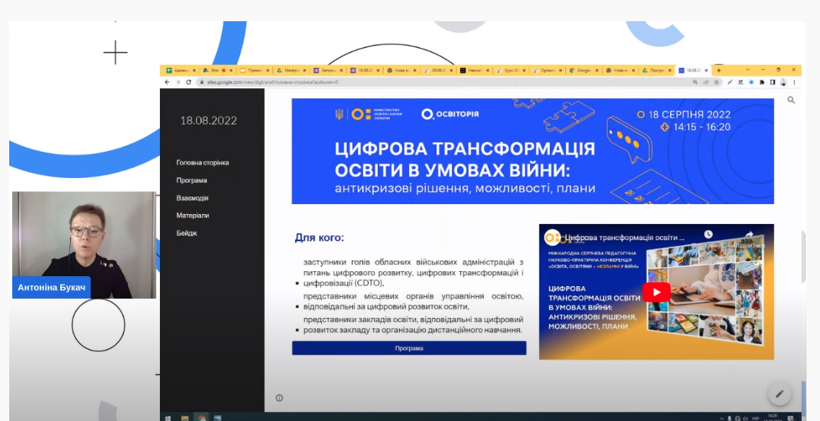Screen dimensions: 820x421
Task: Open the Watch later clock on video
Action: tap(708, 235)
